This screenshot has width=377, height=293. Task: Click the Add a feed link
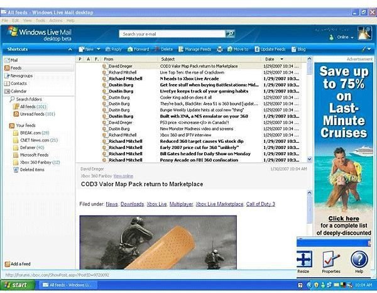(x=18, y=264)
